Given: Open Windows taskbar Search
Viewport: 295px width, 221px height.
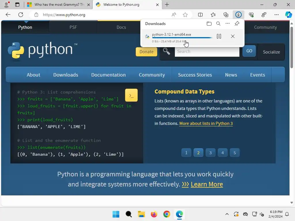Looking at the screenshot, I should coord(129,214).
